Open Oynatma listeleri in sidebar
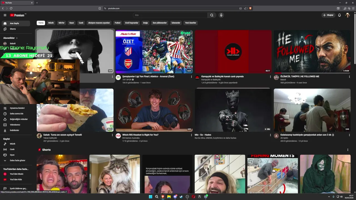The width and height of the screenshot is (356, 200). coord(16,108)
